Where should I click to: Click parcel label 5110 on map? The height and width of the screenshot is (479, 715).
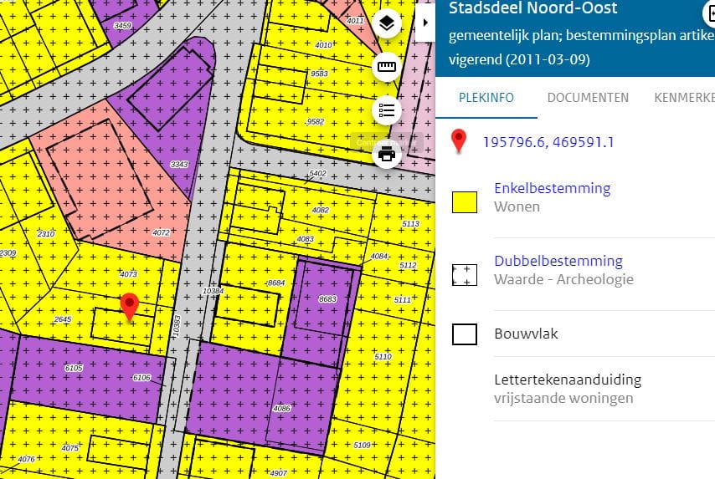tap(383, 356)
